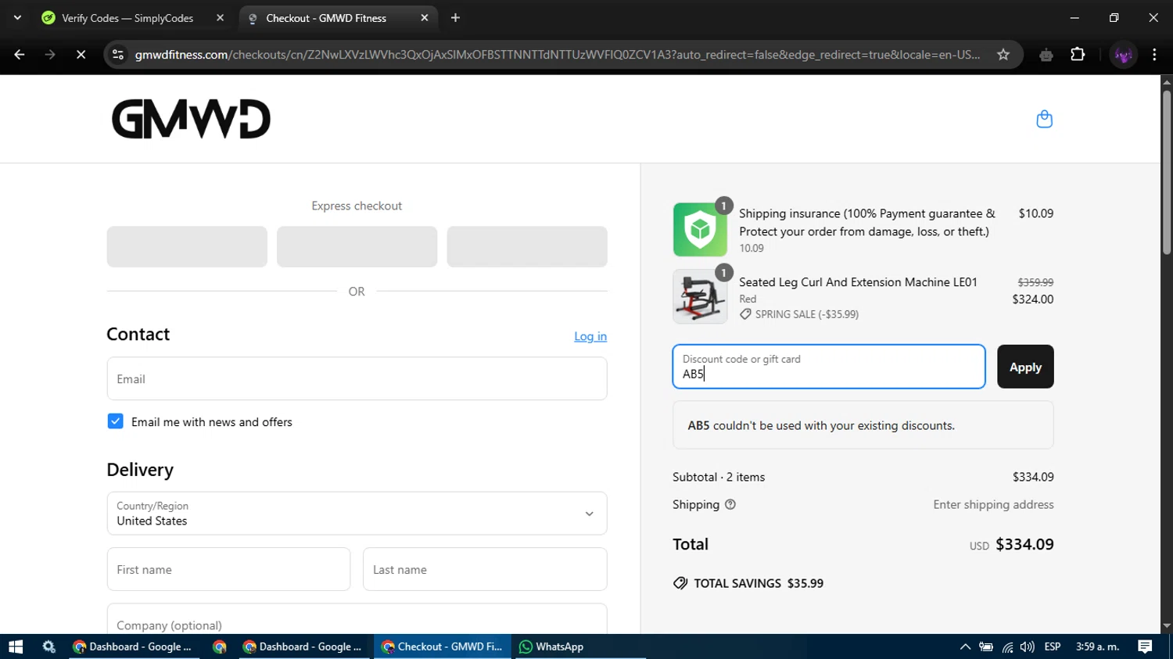Open the taskbar settings gear icon
1173x659 pixels.
coord(49,646)
